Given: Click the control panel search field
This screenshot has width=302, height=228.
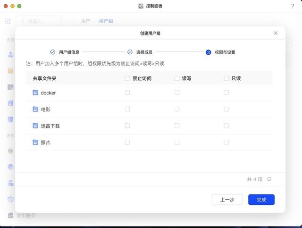Looking at the screenshot, I should coord(39,21).
